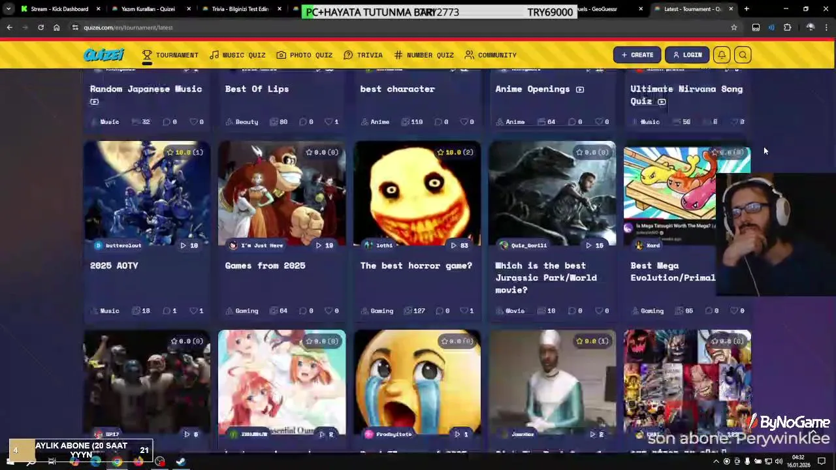
Task: Click Anime category under best character
Action: click(376, 121)
